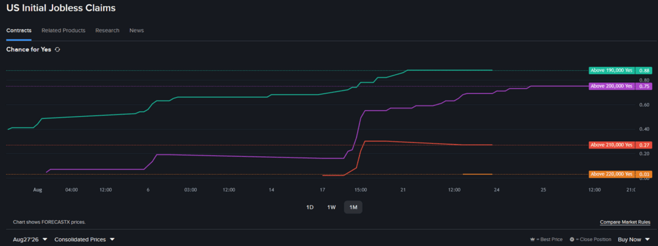The width and height of the screenshot is (658, 246).
Task: Click the 0.88 price value badge
Action: [x=644, y=71]
